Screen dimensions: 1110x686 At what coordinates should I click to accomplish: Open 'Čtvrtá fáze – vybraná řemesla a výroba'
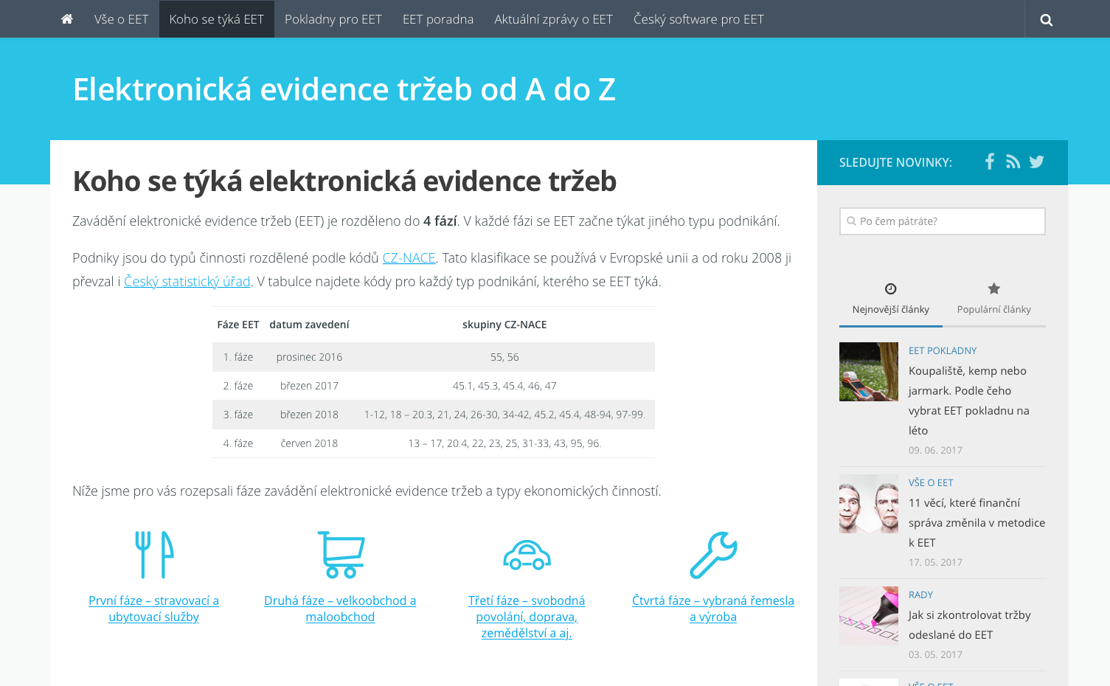click(713, 609)
